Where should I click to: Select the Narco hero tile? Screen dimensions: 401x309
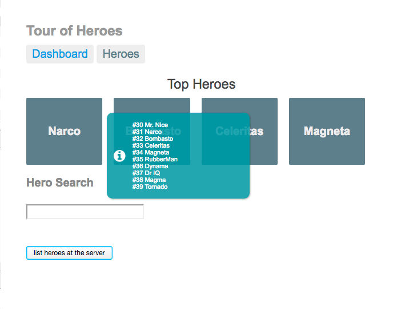click(64, 131)
